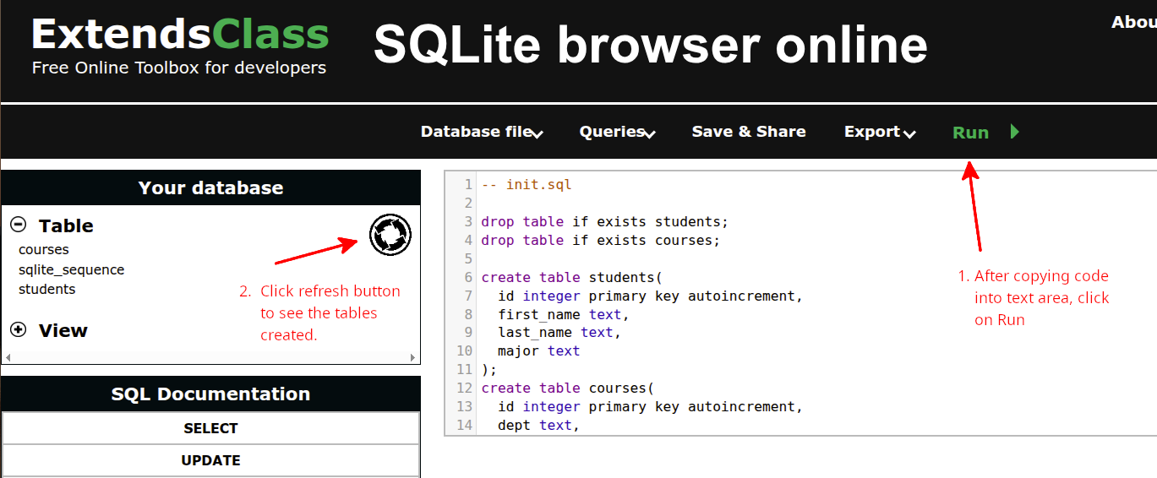Collapse the Table tree section
Image resolution: width=1157 pixels, height=478 pixels.
[18, 225]
